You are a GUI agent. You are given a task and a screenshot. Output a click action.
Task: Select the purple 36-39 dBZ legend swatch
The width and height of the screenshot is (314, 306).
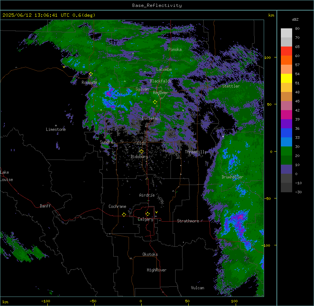[286, 124]
